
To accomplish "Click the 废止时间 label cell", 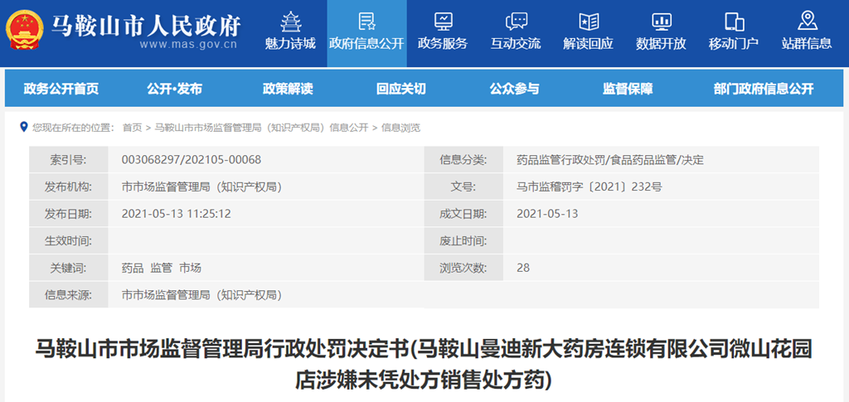I will pos(463,240).
